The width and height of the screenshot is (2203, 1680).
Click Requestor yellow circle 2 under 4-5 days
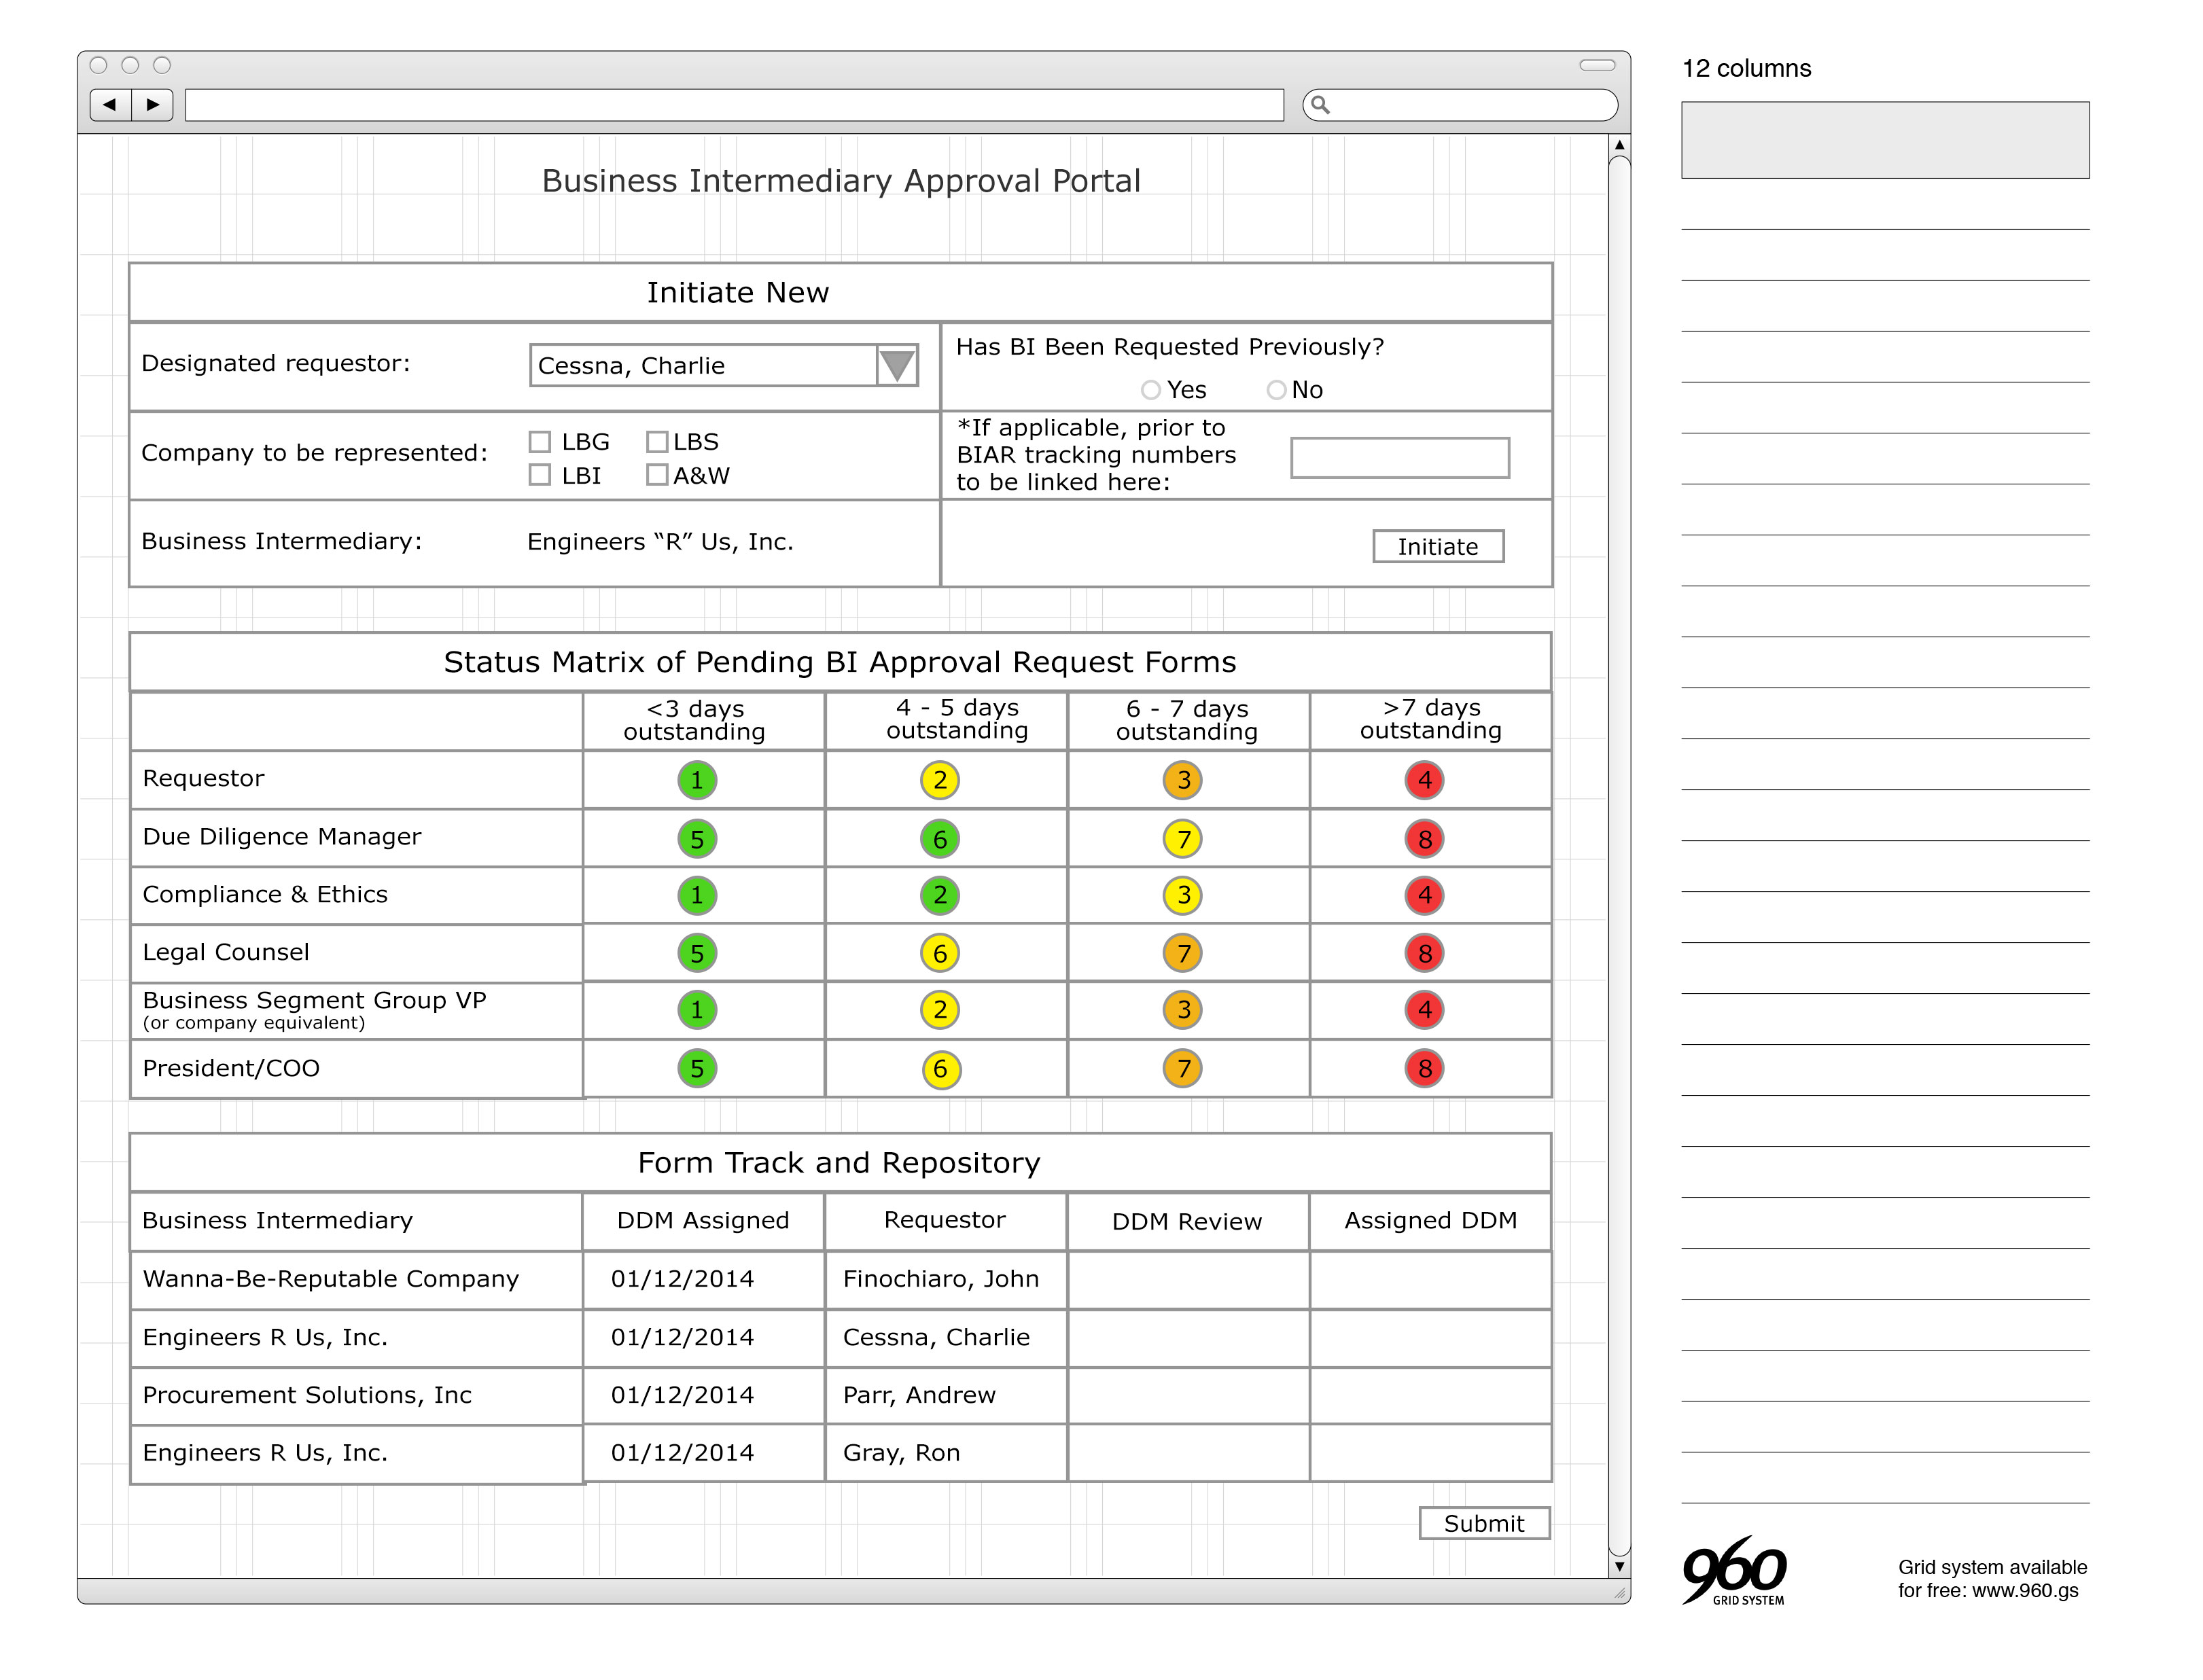pyautogui.click(x=940, y=780)
